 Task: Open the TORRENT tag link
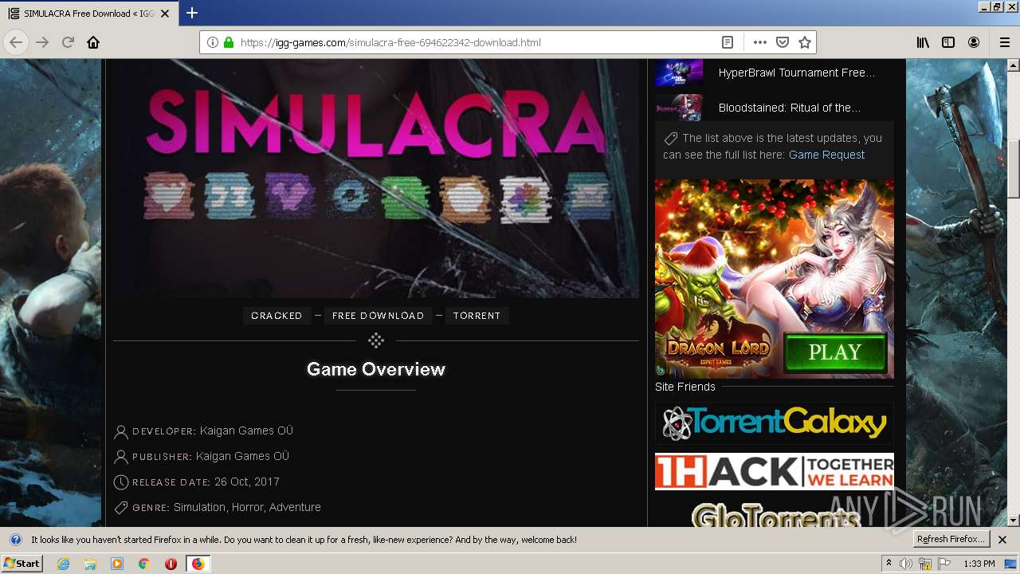coord(477,316)
